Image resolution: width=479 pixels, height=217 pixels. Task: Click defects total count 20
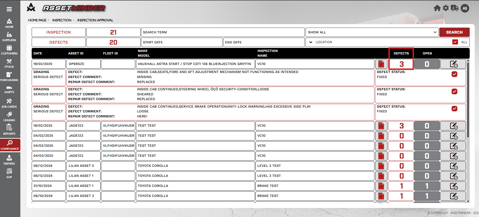(x=113, y=42)
